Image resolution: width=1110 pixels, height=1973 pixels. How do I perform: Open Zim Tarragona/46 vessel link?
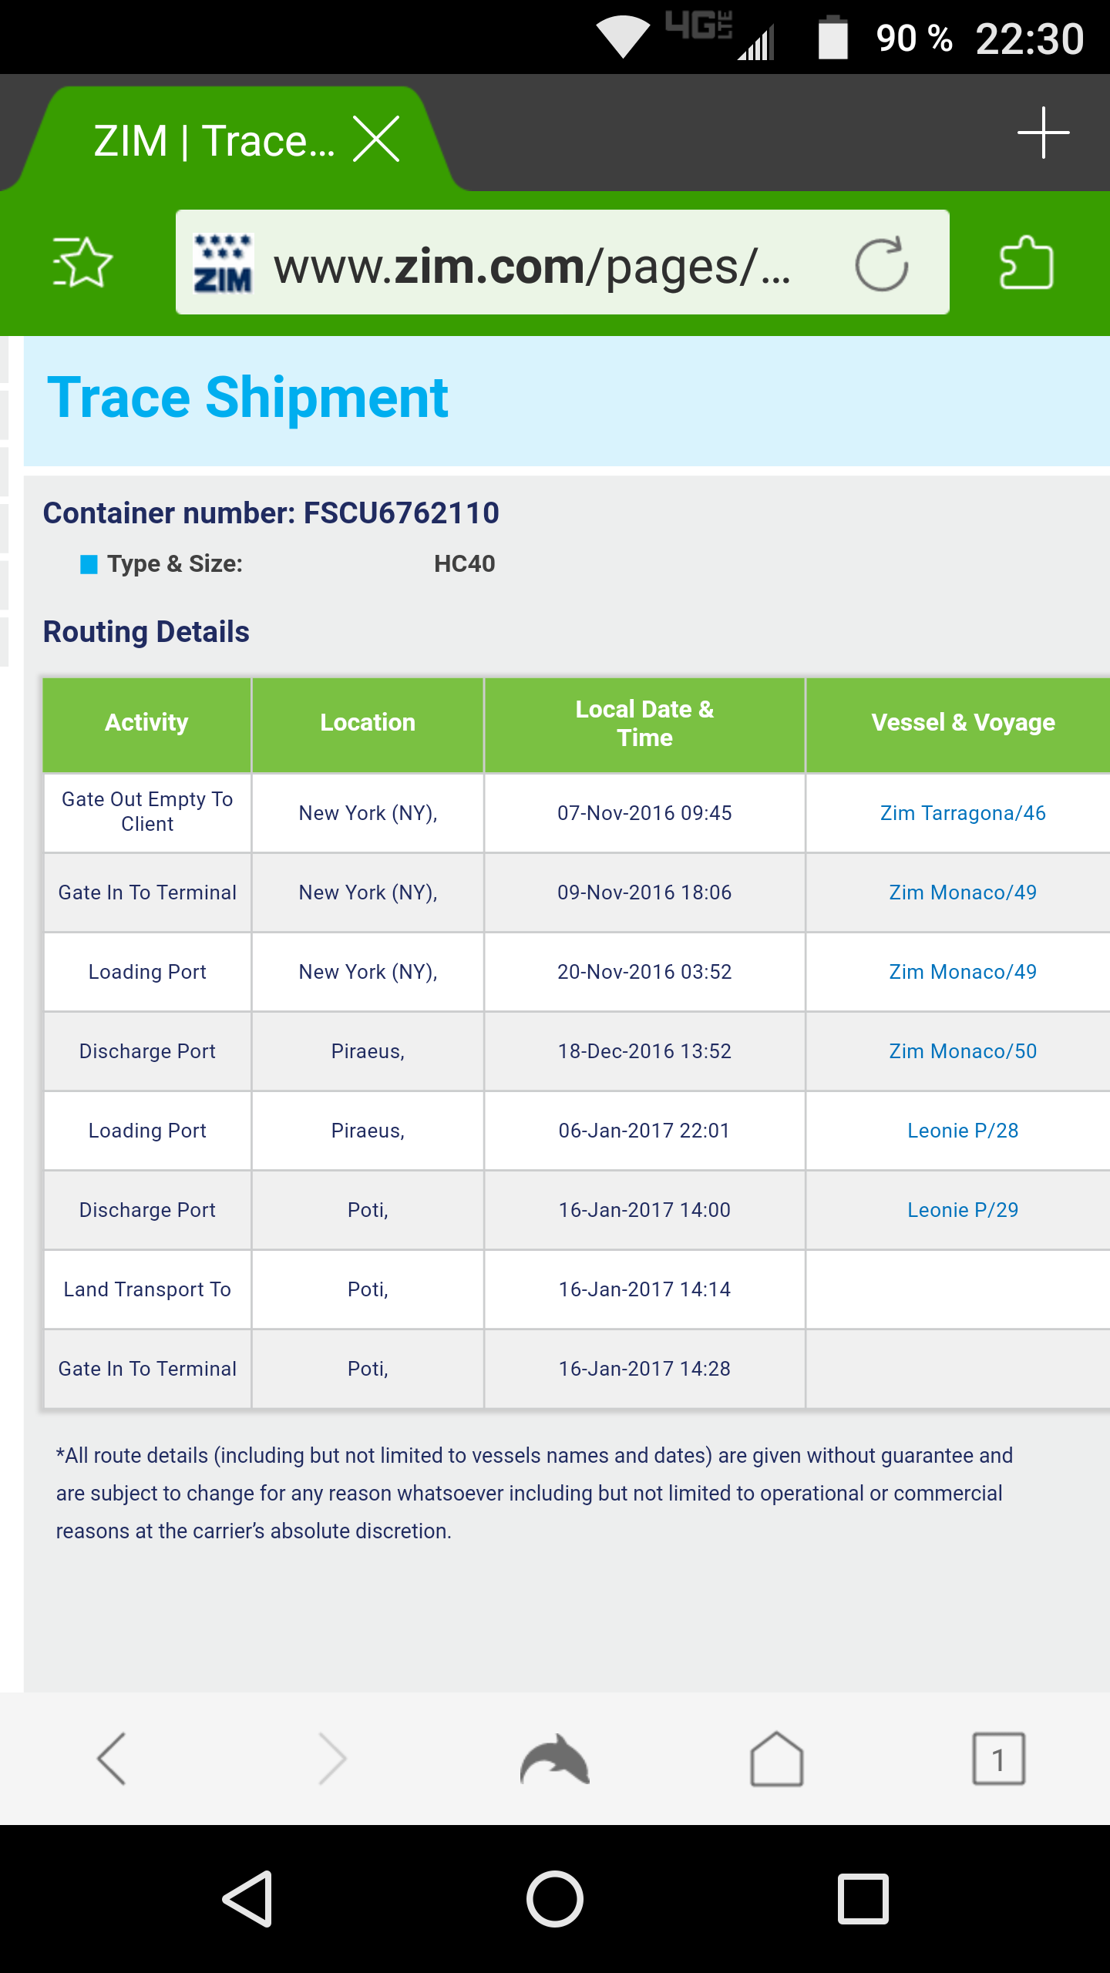(x=963, y=813)
